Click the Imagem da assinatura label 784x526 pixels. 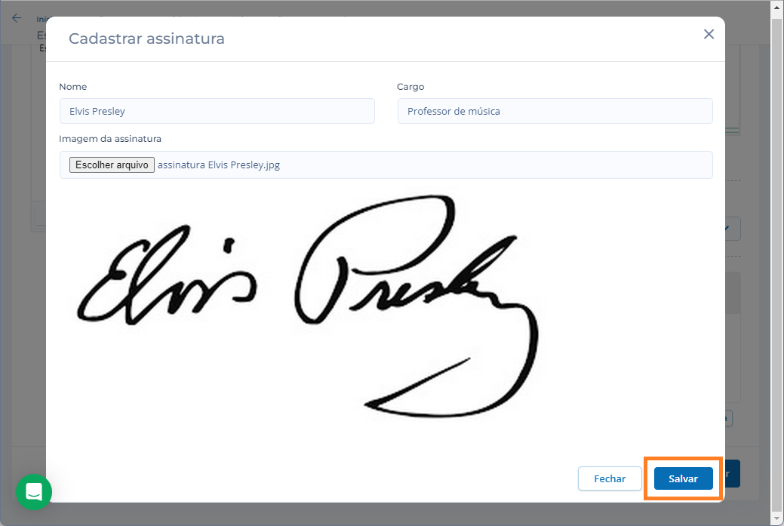110,139
